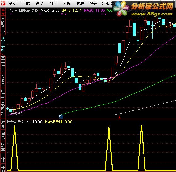Select the 技术分析 sidebar tab

(x=3, y=44)
